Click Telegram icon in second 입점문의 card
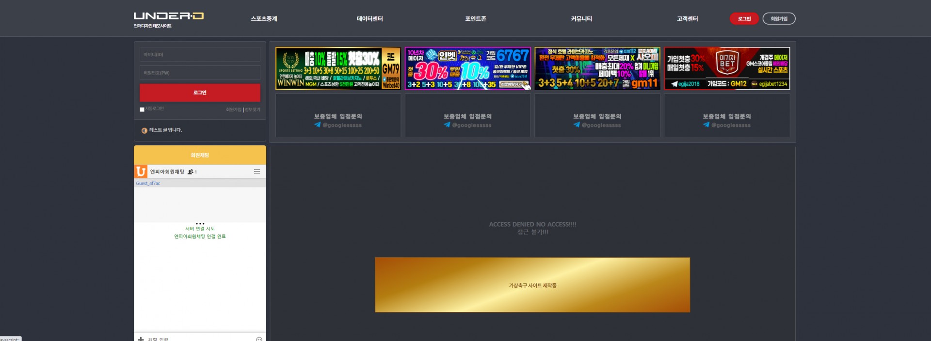Viewport: 931px width, 341px height. pos(447,125)
